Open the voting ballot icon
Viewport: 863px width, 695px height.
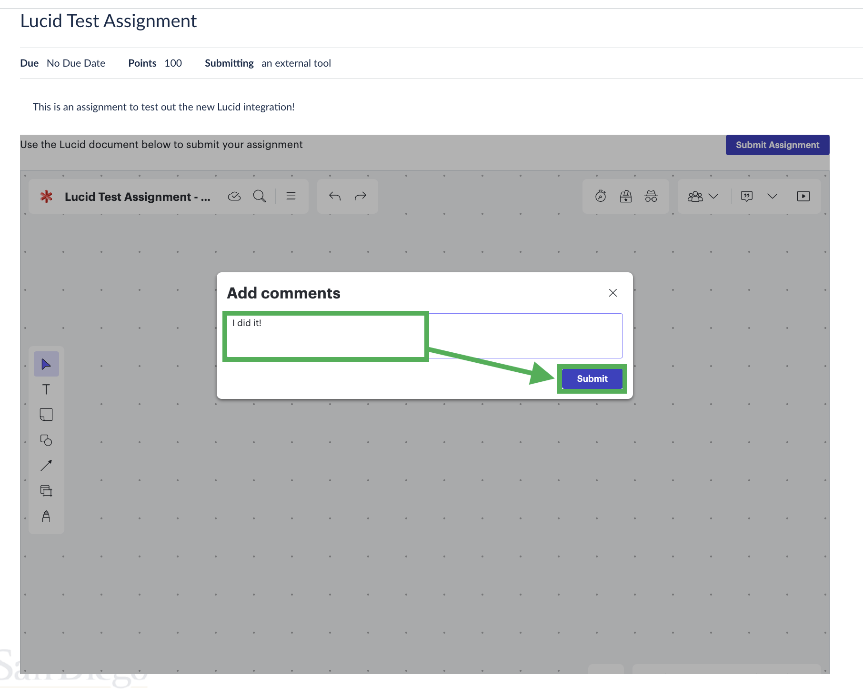coord(626,196)
